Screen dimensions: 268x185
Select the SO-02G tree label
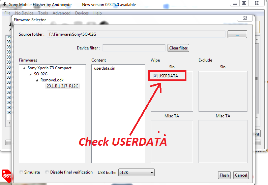[x=41, y=74]
